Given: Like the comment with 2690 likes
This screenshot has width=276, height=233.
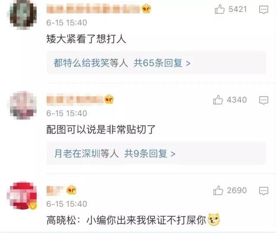Looking at the screenshot, I should [x=218, y=190].
